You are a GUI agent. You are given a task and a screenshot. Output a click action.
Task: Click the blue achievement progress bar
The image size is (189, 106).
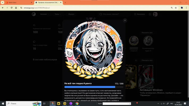(94, 87)
